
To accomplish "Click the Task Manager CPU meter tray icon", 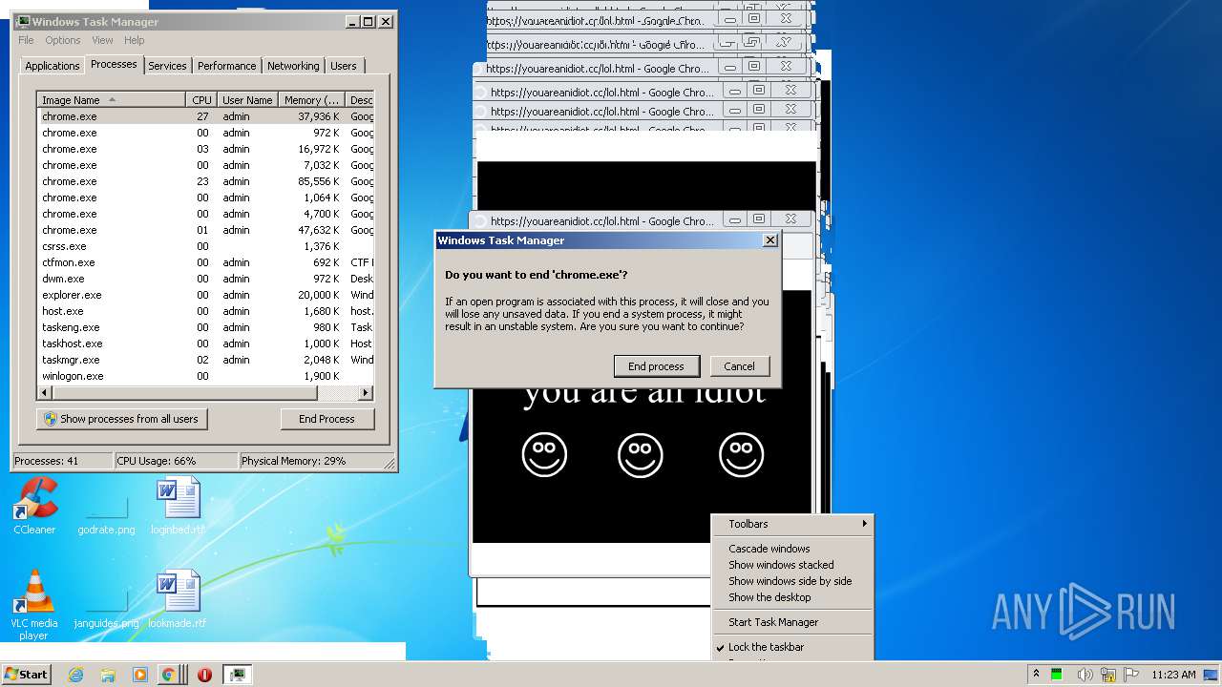I will pos(1058,675).
